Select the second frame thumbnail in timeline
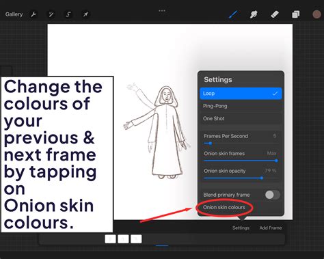The height and width of the screenshot is (259, 324). [123, 239]
